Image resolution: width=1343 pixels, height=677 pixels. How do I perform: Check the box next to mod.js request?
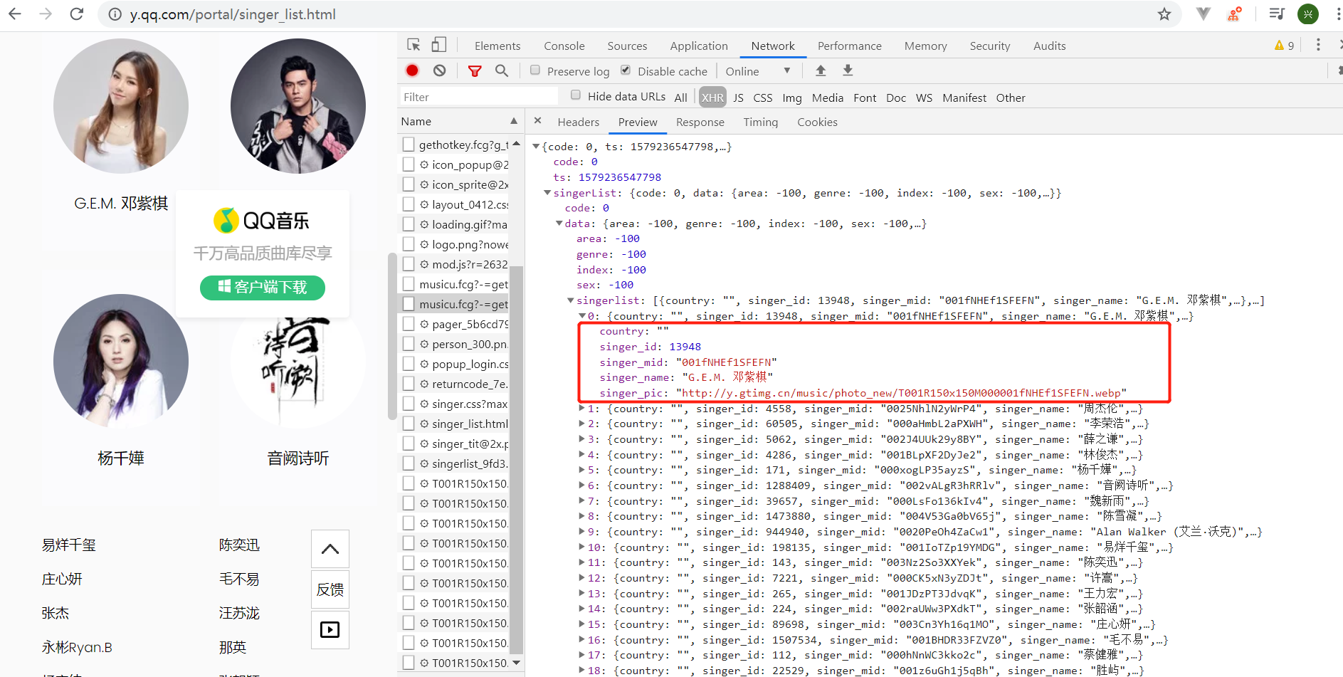409,264
